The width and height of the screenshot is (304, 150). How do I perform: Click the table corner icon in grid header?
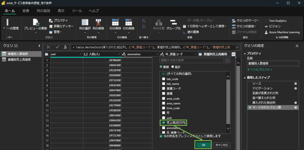pos(47,54)
